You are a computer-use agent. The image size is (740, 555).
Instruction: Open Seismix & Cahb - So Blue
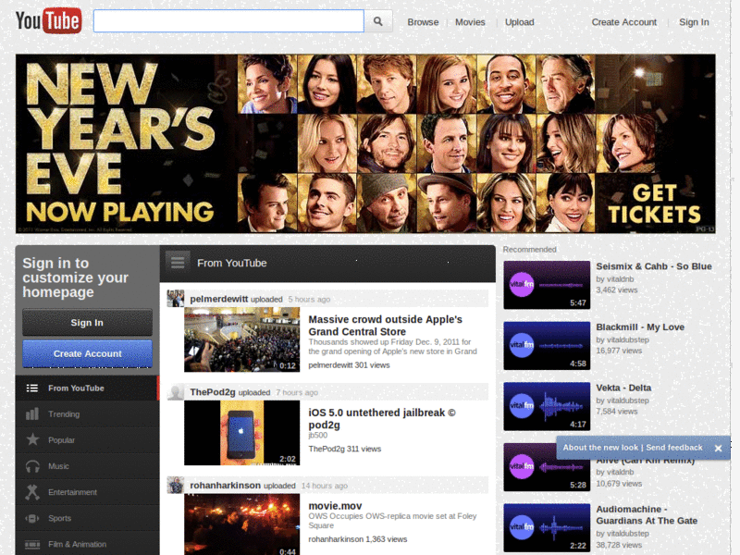click(x=654, y=266)
